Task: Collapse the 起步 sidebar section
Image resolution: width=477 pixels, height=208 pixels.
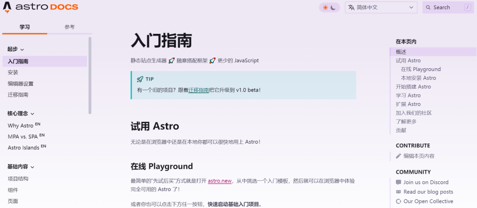Action: [x=16, y=49]
